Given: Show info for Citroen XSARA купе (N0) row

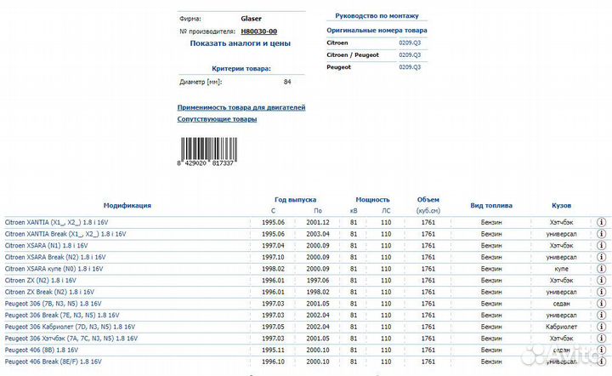Looking at the screenshot, I should pos(602,268).
